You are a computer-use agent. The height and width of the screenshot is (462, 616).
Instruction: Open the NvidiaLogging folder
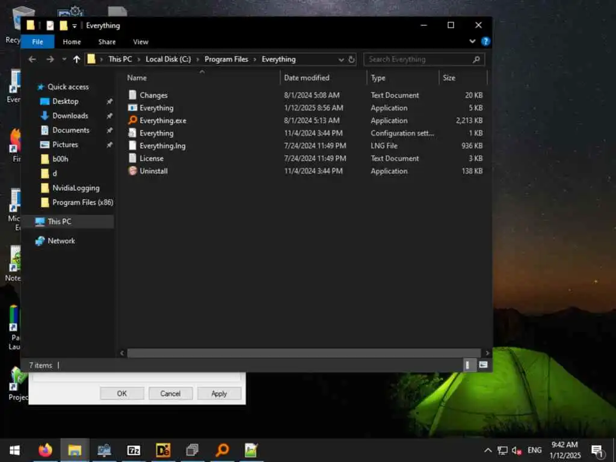76,188
